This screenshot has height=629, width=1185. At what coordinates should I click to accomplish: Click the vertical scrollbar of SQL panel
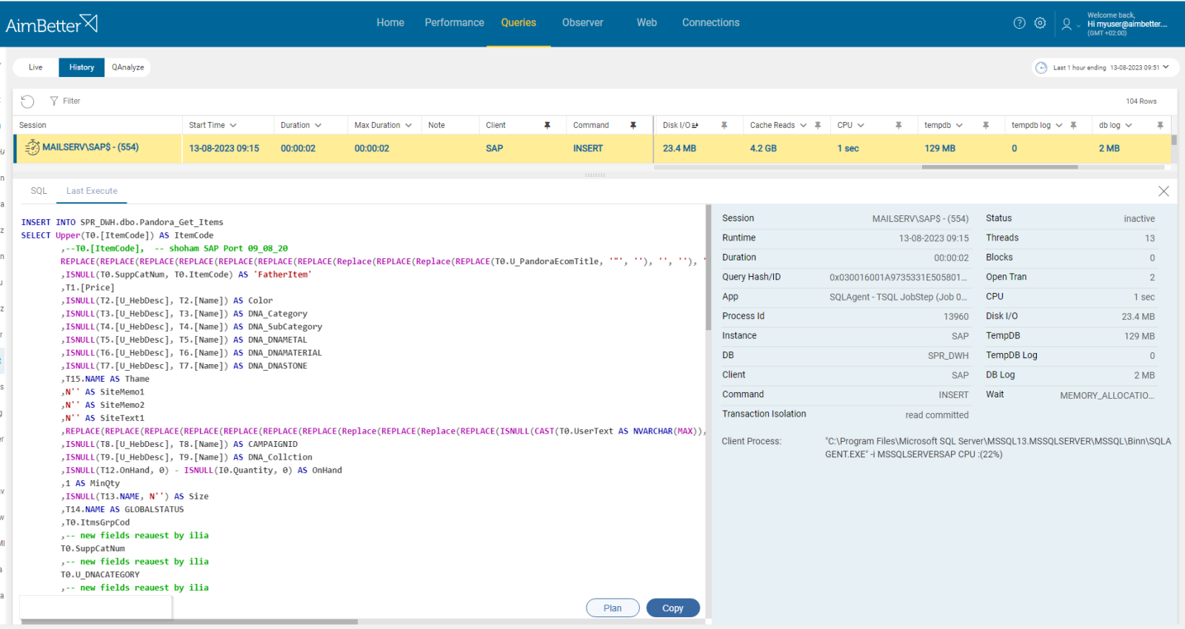click(709, 267)
